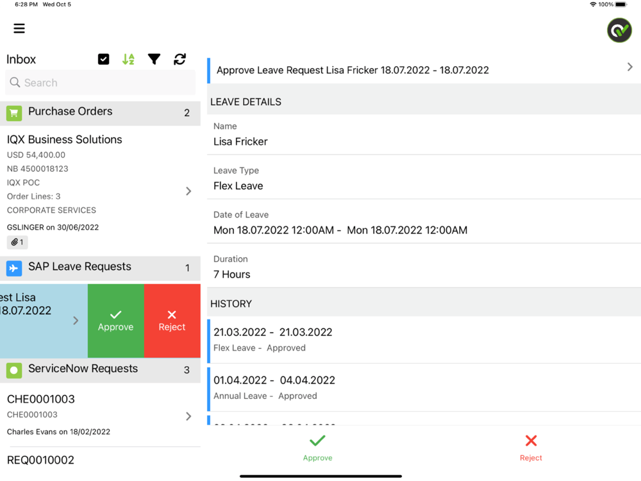Select the 7 Hours duration value
This screenshot has width=641, height=481.
(232, 274)
